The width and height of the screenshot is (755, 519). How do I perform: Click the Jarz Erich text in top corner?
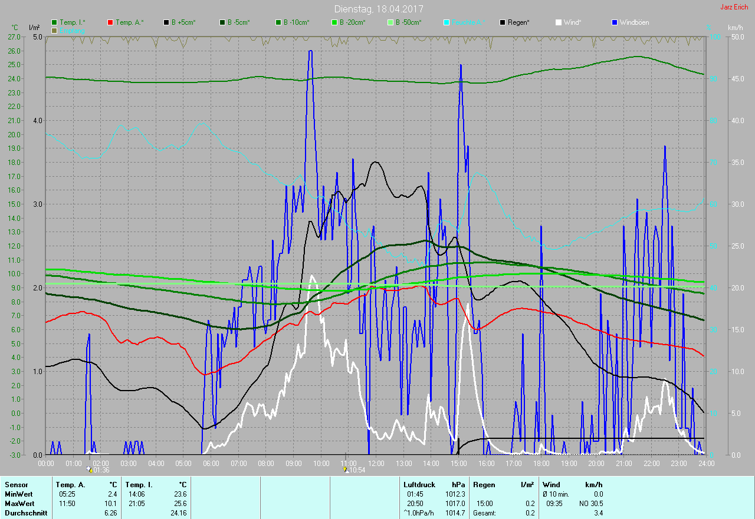coord(734,7)
